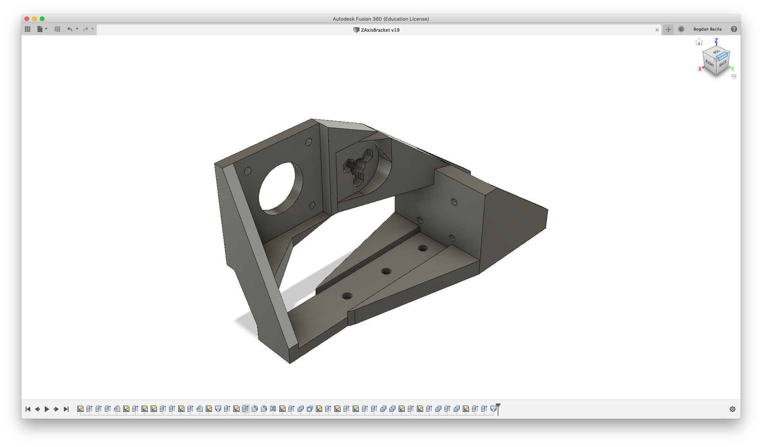Select the last sketch feature in timeline

pos(466,409)
